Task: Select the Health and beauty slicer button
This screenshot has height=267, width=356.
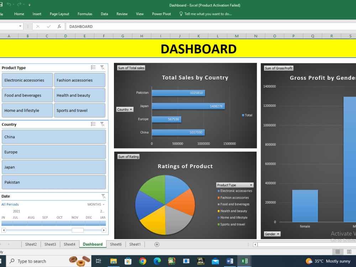Action: (x=79, y=95)
